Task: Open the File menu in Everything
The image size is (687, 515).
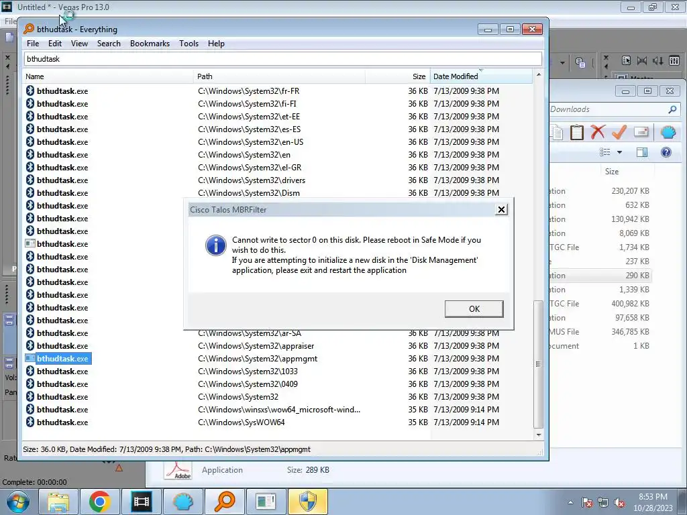Action: click(33, 44)
